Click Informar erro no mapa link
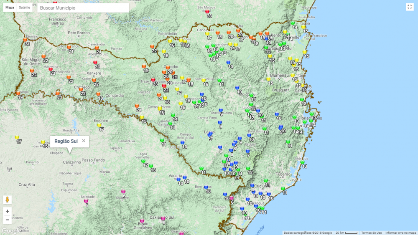Screen dimensions: 418x235 400,232
